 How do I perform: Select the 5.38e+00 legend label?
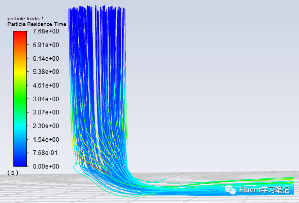pyautogui.click(x=46, y=72)
